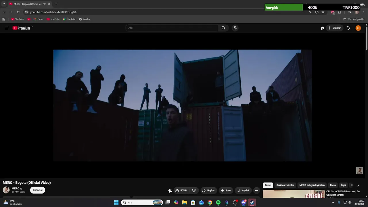Open Microsoft Store from taskbar
This screenshot has width=368, height=207.
(x=193, y=202)
